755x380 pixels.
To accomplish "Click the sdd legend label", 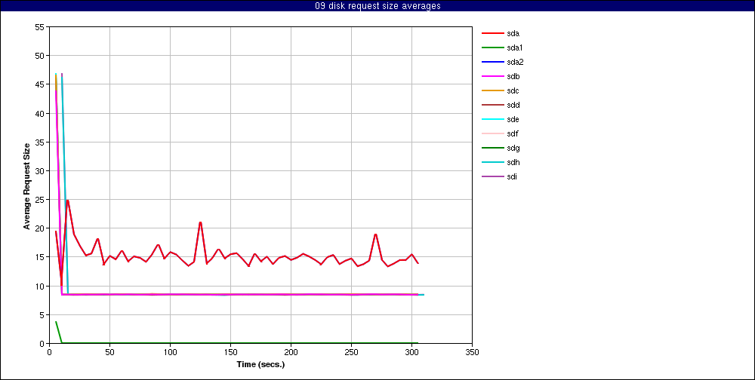I will click(513, 106).
